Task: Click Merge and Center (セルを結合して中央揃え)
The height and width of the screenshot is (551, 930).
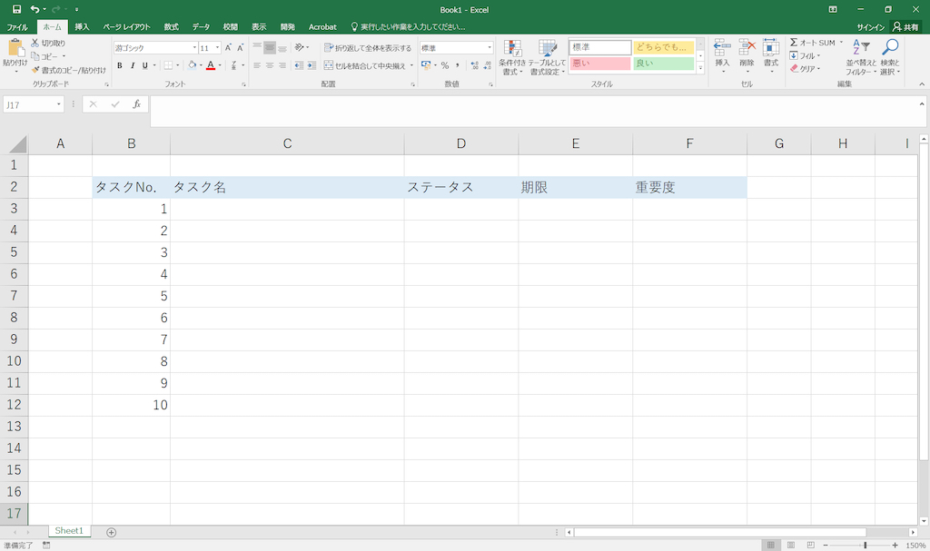Action: [x=365, y=65]
